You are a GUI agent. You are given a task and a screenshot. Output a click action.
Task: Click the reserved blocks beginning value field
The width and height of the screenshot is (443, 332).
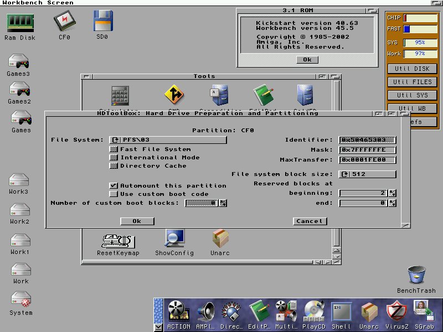point(364,193)
